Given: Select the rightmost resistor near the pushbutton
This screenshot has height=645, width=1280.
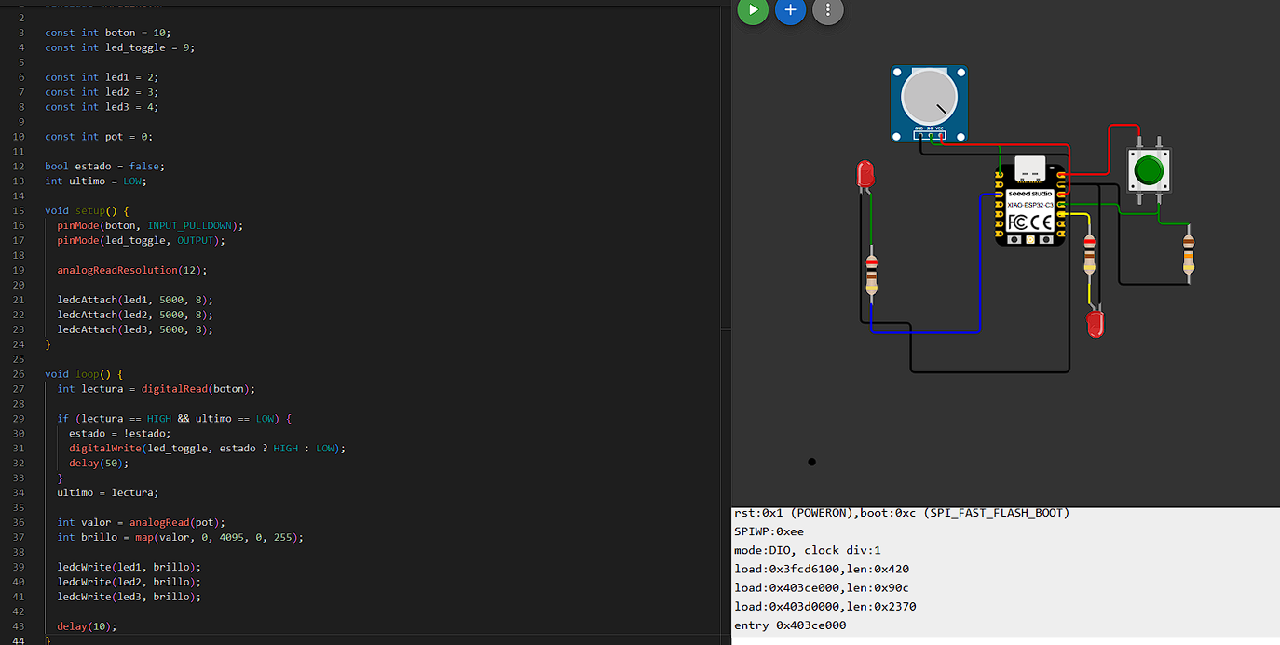Looking at the screenshot, I should [x=1190, y=253].
